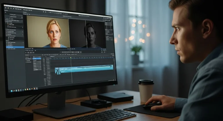Viewport: 223px width, 121px height.
Task: Toggle the checkbox at the end of the second top field
Action: (x=22, y=17)
